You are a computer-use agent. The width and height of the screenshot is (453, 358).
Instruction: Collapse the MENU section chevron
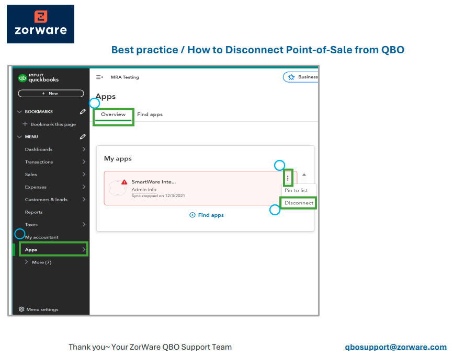click(x=19, y=136)
